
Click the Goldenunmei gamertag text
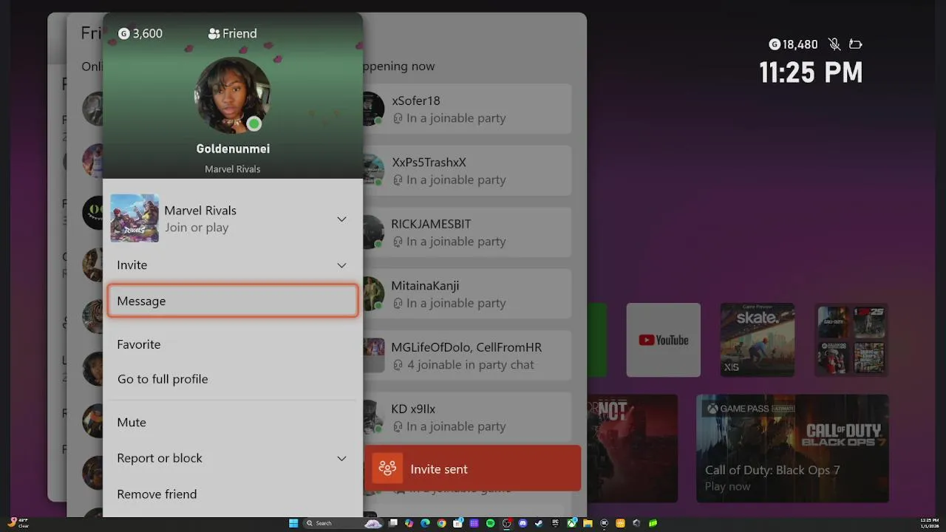(x=233, y=149)
